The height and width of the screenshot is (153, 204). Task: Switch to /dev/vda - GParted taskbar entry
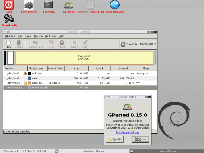pos(92,151)
